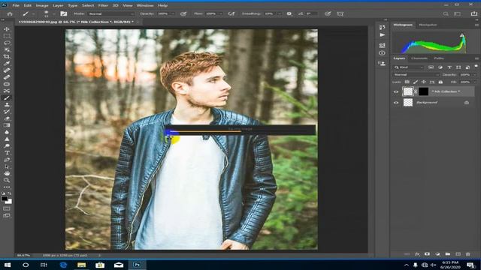481x270 pixels.
Task: Select the Blur tool
Action: pos(7,132)
